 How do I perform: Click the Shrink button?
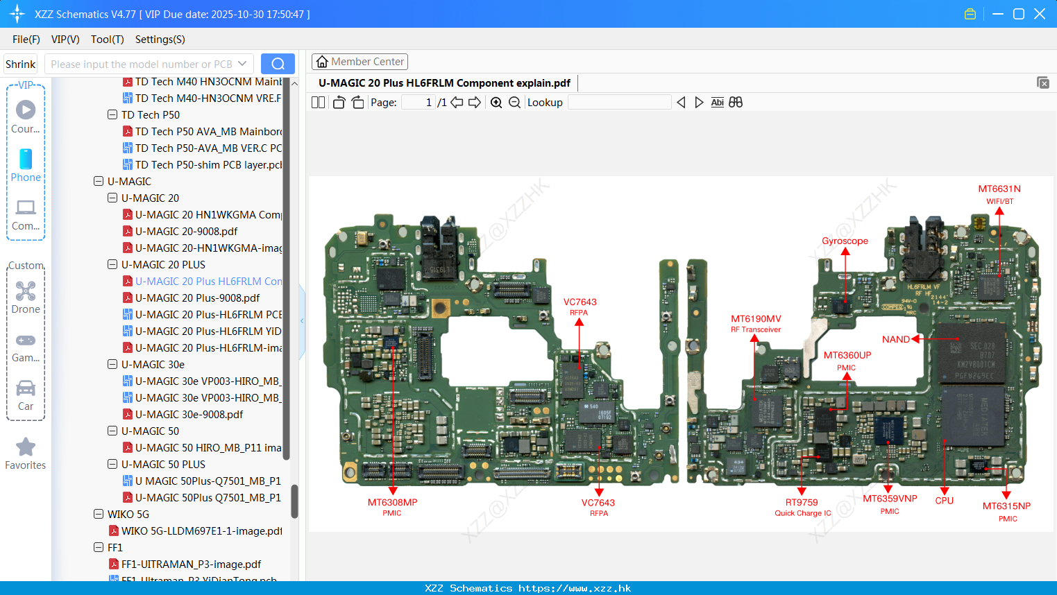[x=21, y=64]
